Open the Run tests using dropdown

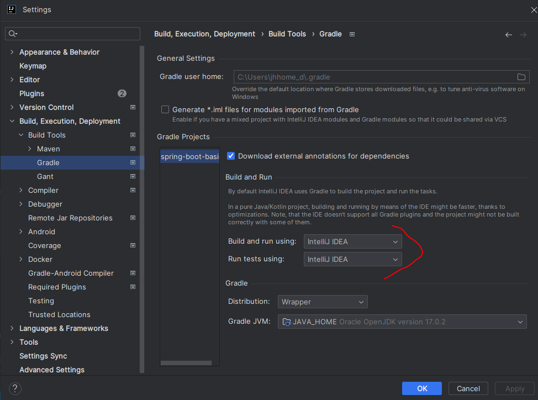tap(352, 259)
